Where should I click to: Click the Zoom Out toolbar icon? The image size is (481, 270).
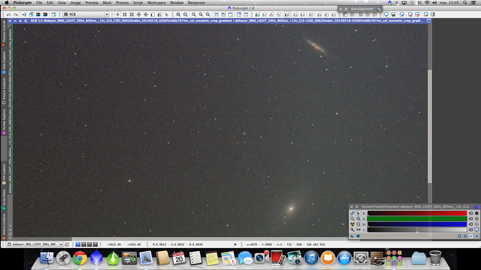coord(185,14)
